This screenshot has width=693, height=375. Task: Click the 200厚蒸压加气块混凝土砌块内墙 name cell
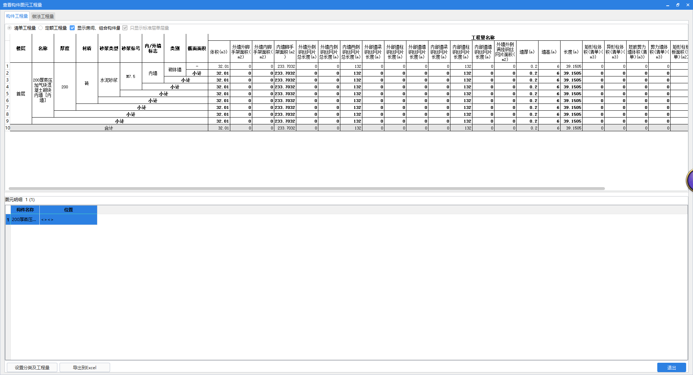[x=43, y=90]
